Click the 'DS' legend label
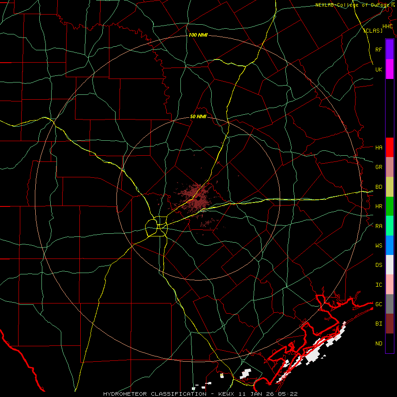 click(378, 265)
